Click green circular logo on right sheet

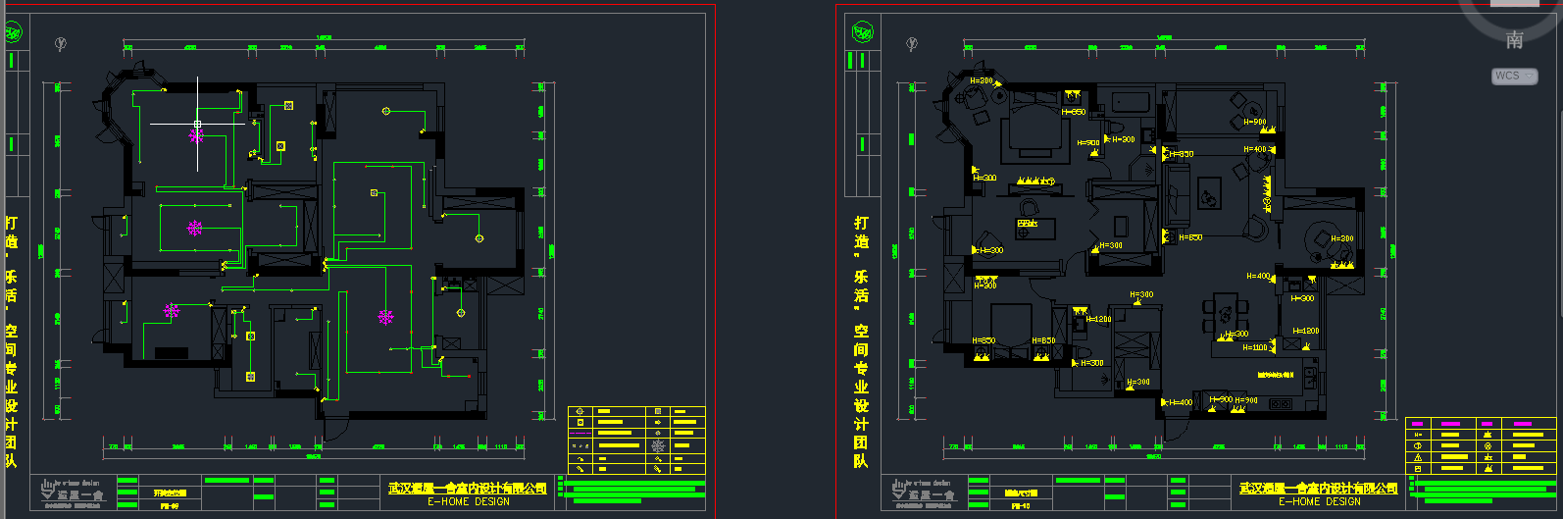point(863,33)
